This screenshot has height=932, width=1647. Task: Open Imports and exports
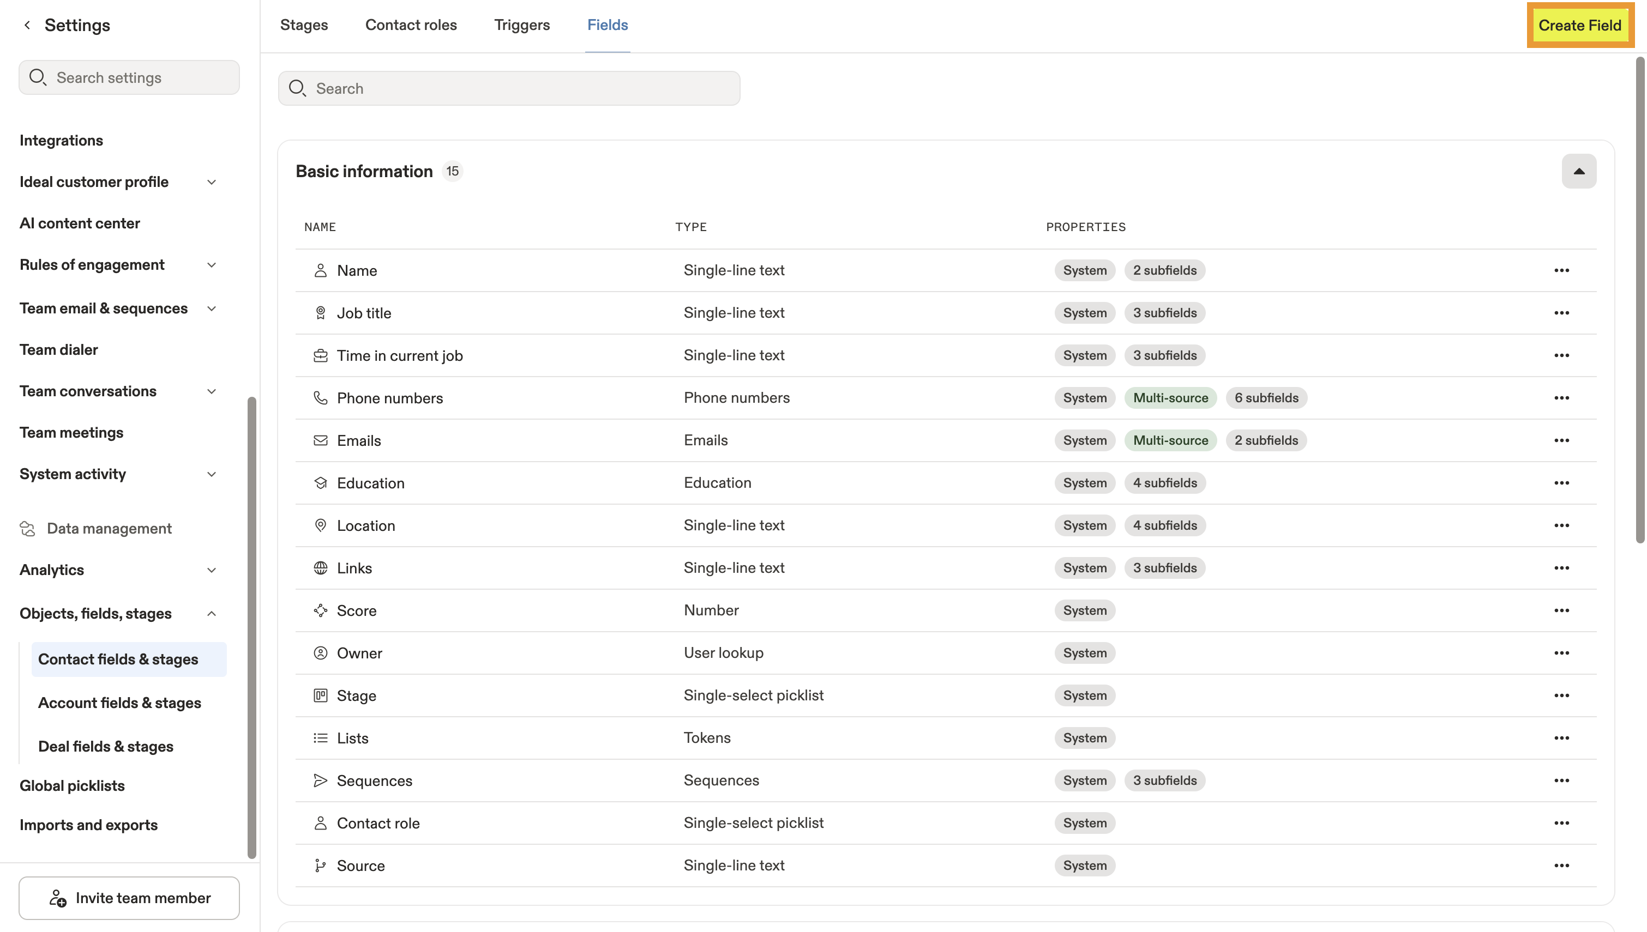pyautogui.click(x=88, y=825)
